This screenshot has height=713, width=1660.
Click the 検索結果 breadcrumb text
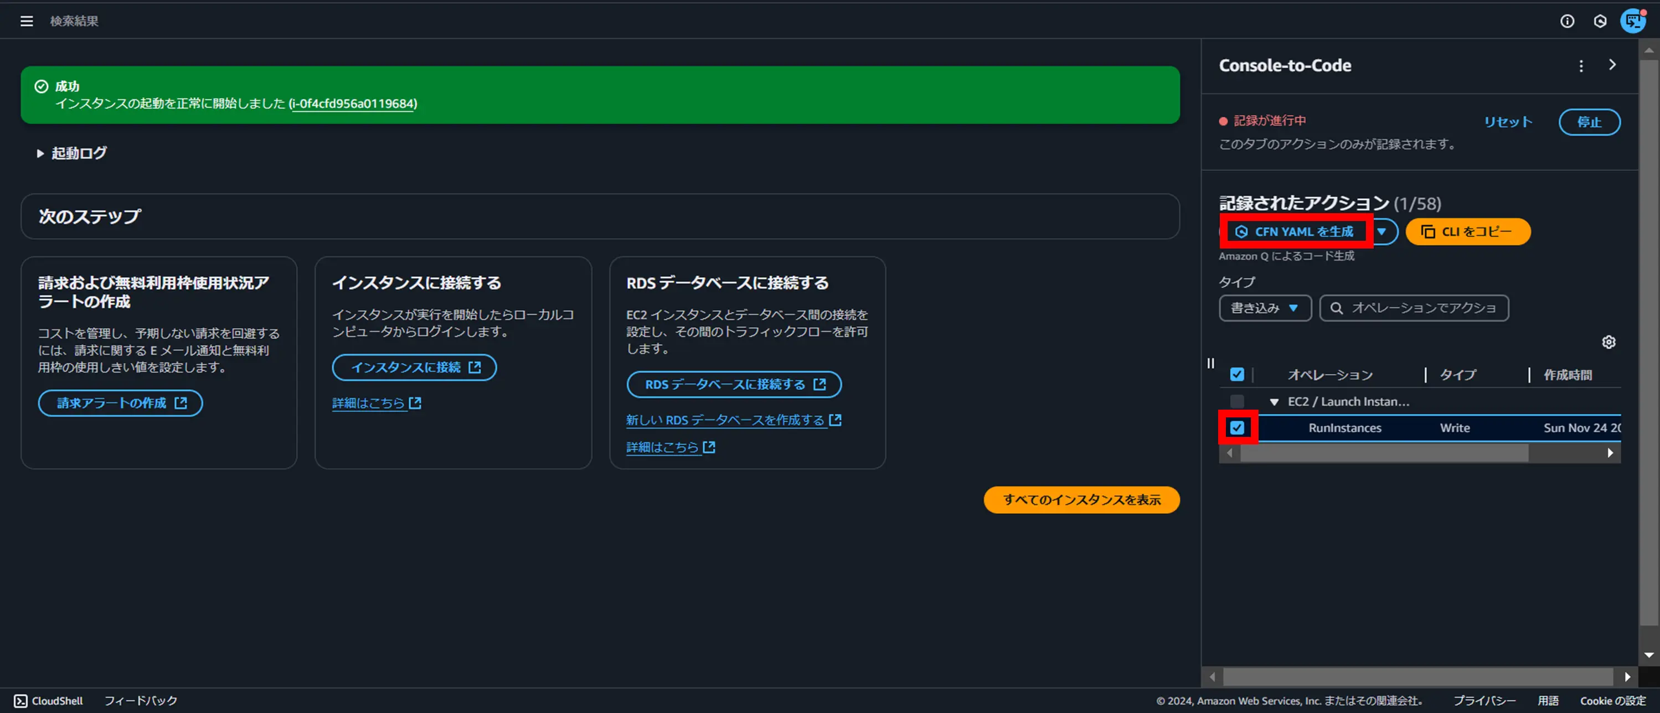coord(74,21)
